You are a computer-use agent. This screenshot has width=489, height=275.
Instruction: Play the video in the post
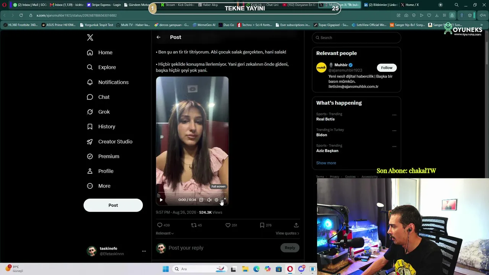161,200
